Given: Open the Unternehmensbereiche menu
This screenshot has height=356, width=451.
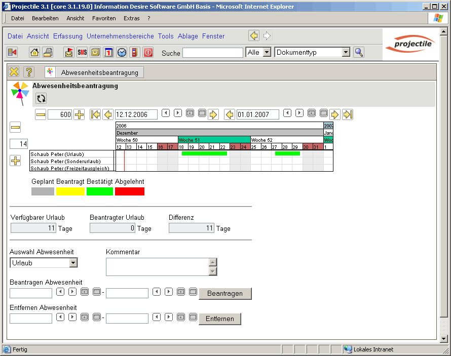Looking at the screenshot, I should pos(120,36).
